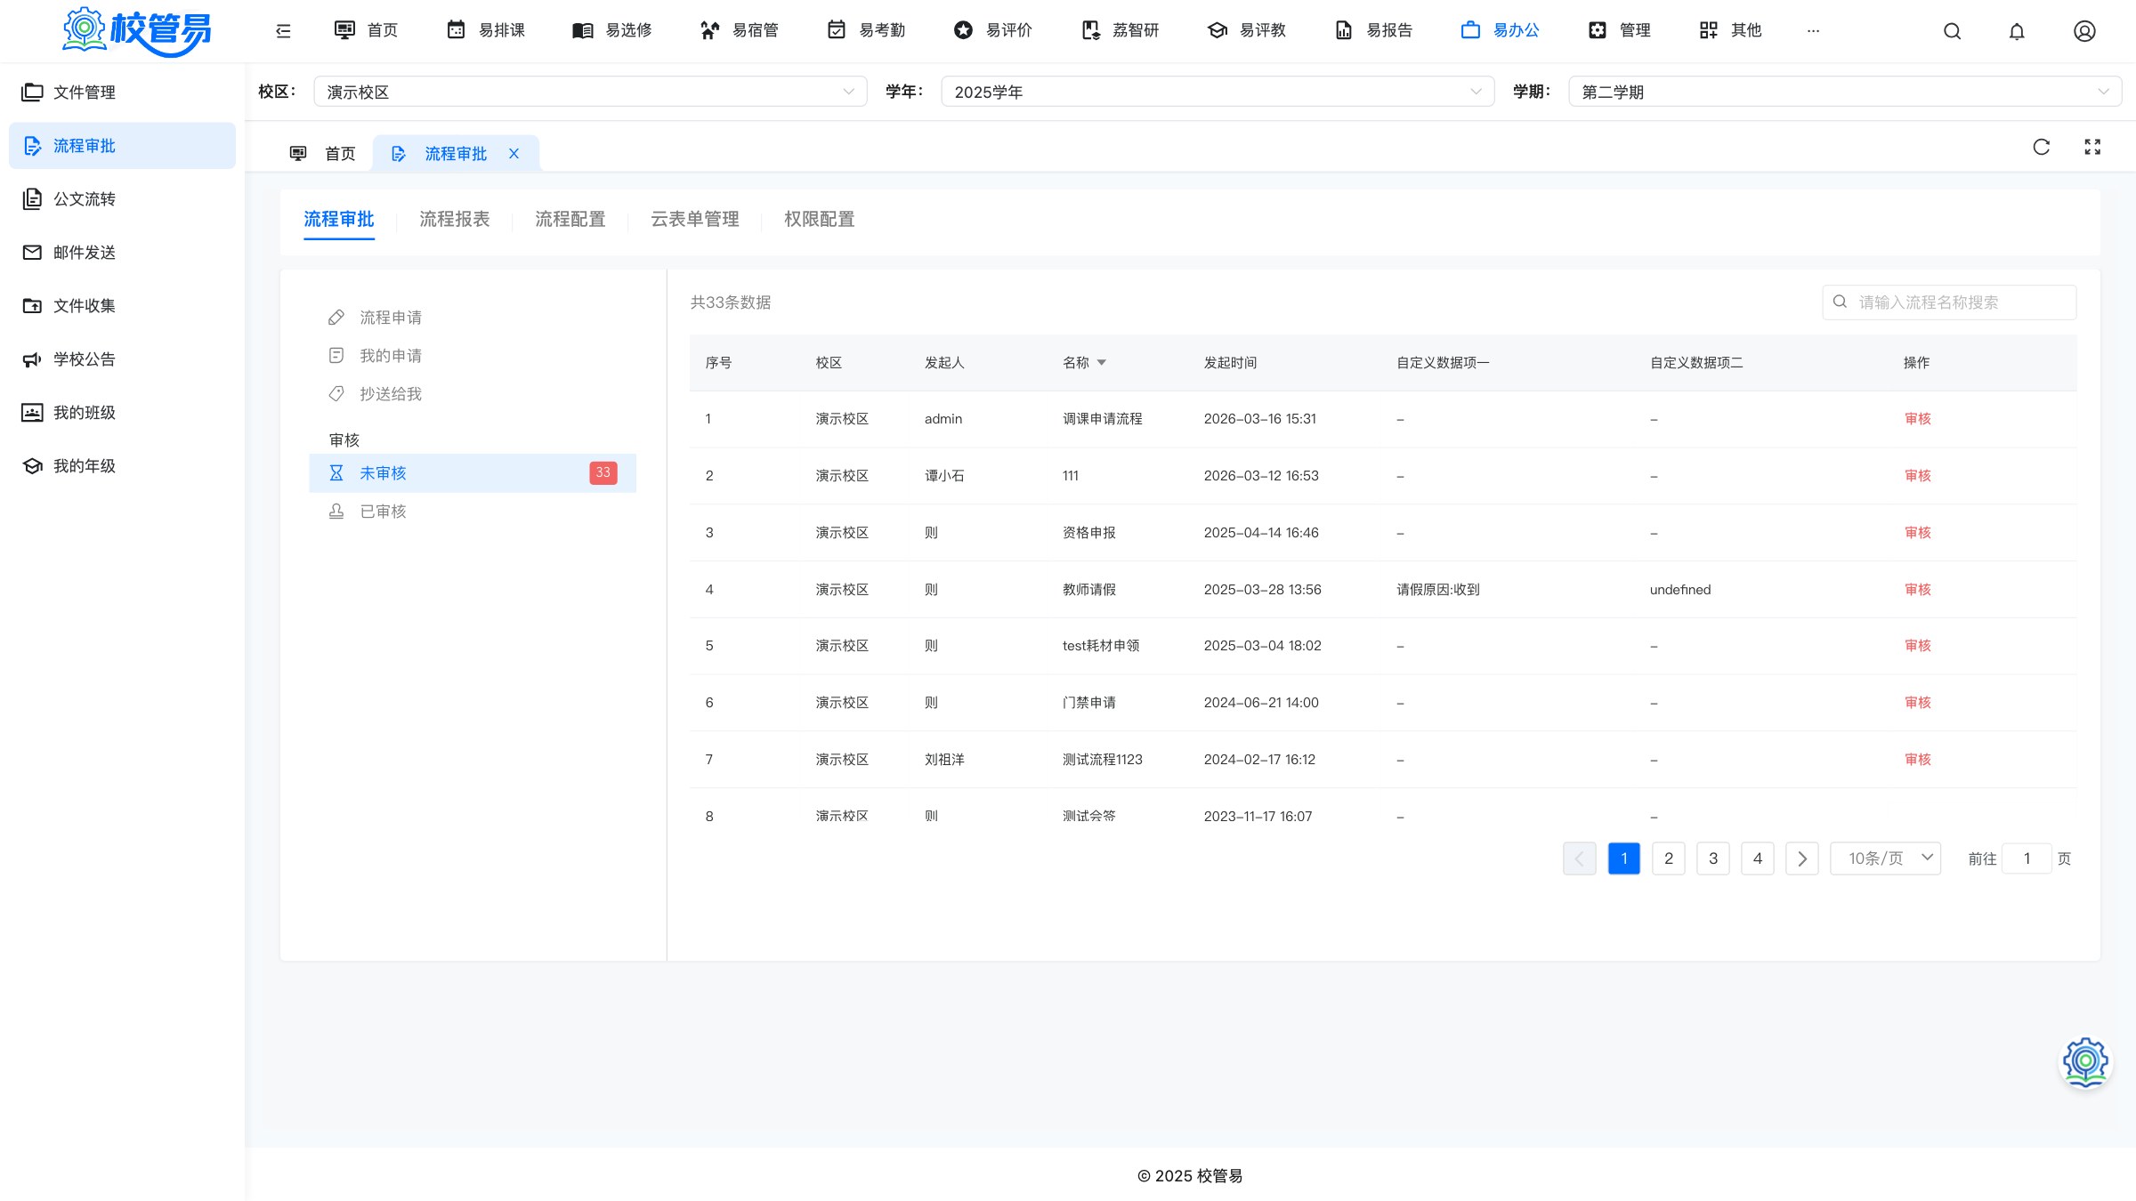Image resolution: width=2136 pixels, height=1201 pixels.
Task: Click 审核 for 测试流程1123 row
Action: click(x=1918, y=760)
